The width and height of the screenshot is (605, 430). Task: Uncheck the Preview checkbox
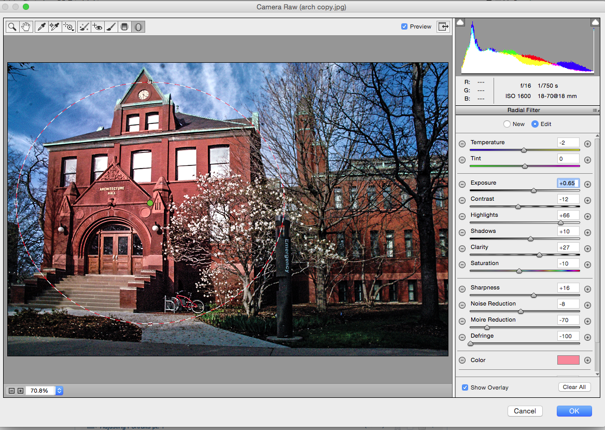click(404, 26)
